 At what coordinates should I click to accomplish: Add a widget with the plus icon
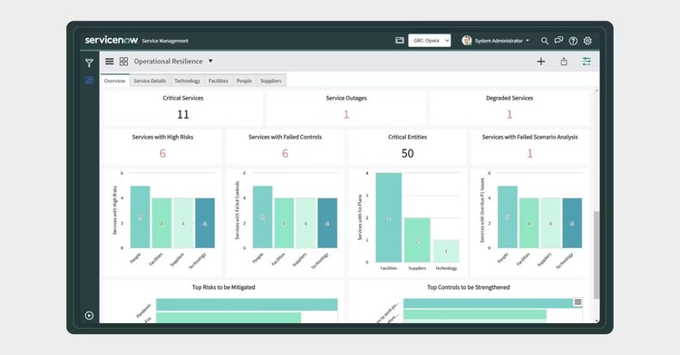tap(540, 62)
